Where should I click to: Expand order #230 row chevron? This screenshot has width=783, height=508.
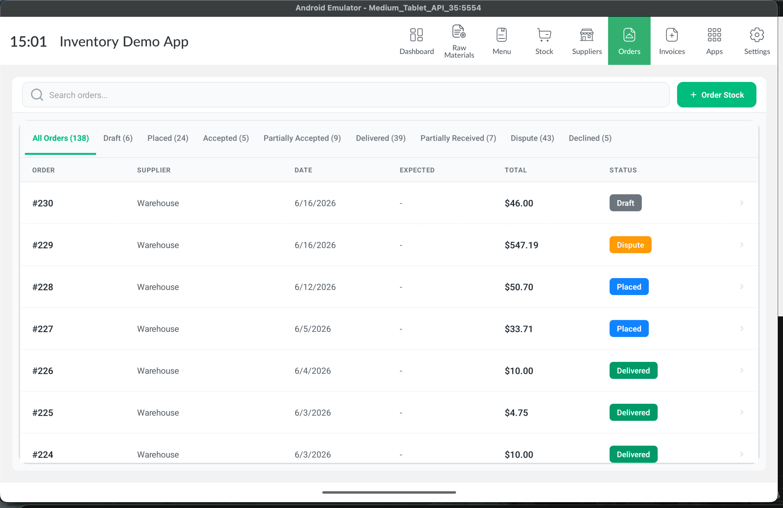[741, 203]
